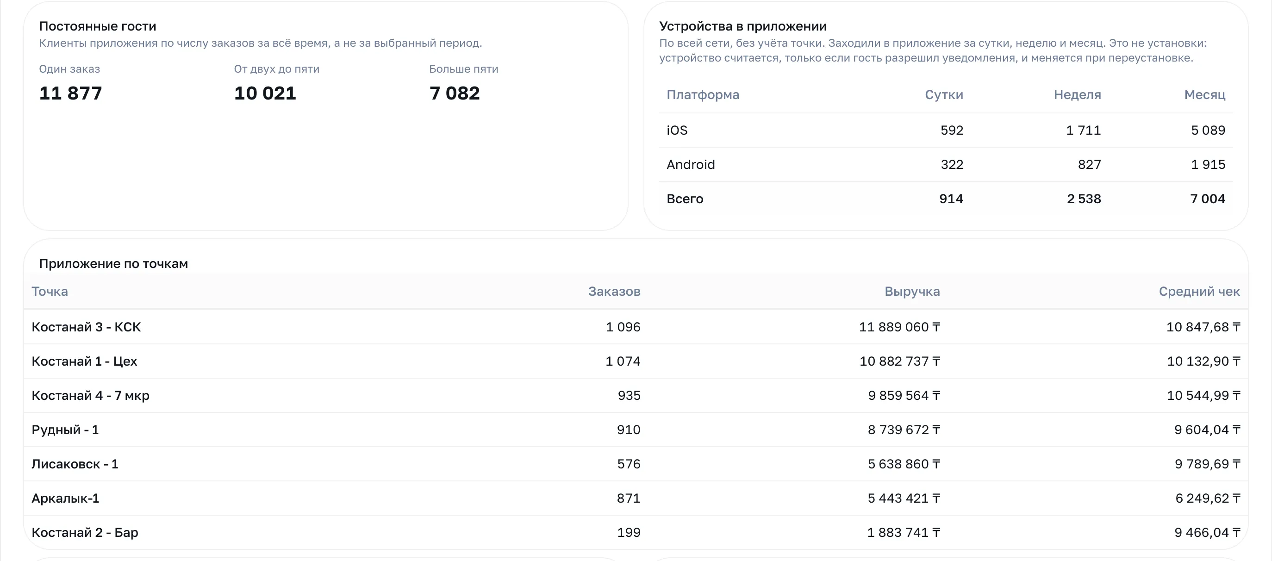
Task: Select the Костанай 1 - Цех row
Action: click(636, 361)
